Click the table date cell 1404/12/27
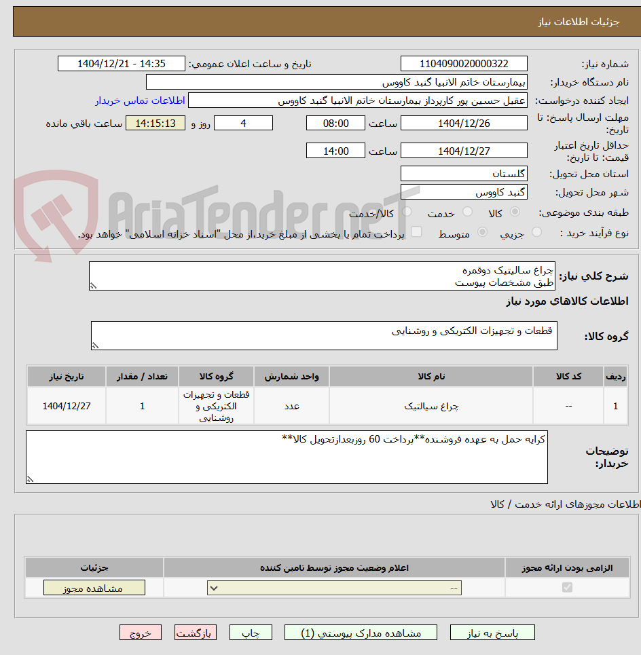Screen dimensions: 641x655 pyautogui.click(x=67, y=406)
